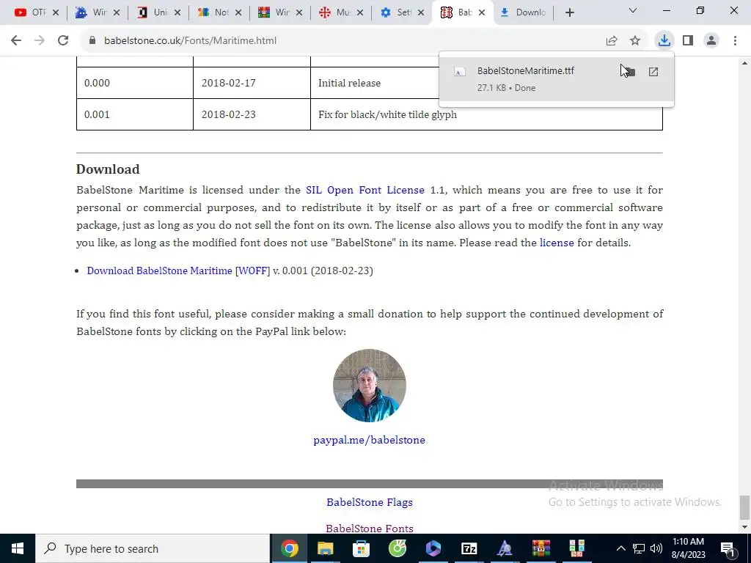Click the WOFF download link
Viewport: 751px width, 563px height.
[x=252, y=271]
